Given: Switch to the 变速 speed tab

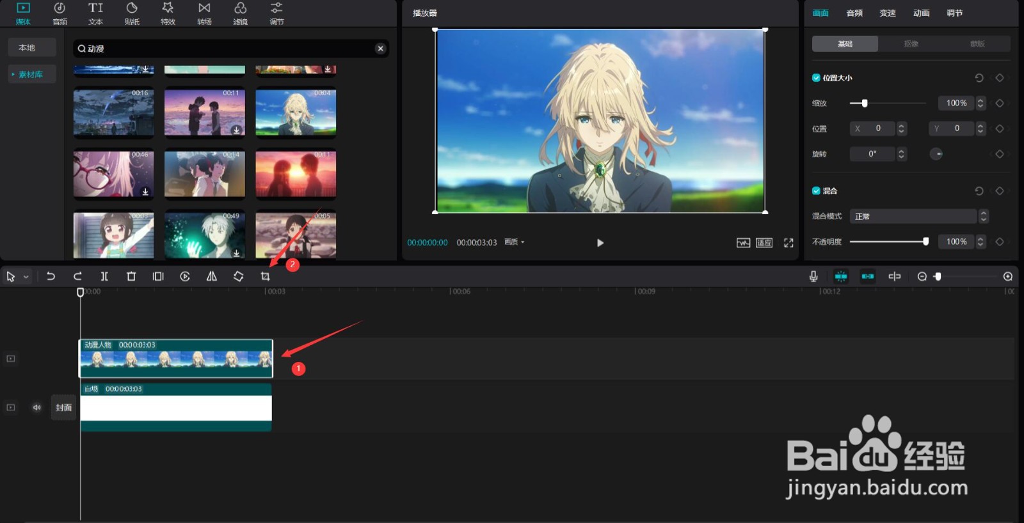Looking at the screenshot, I should (x=888, y=13).
